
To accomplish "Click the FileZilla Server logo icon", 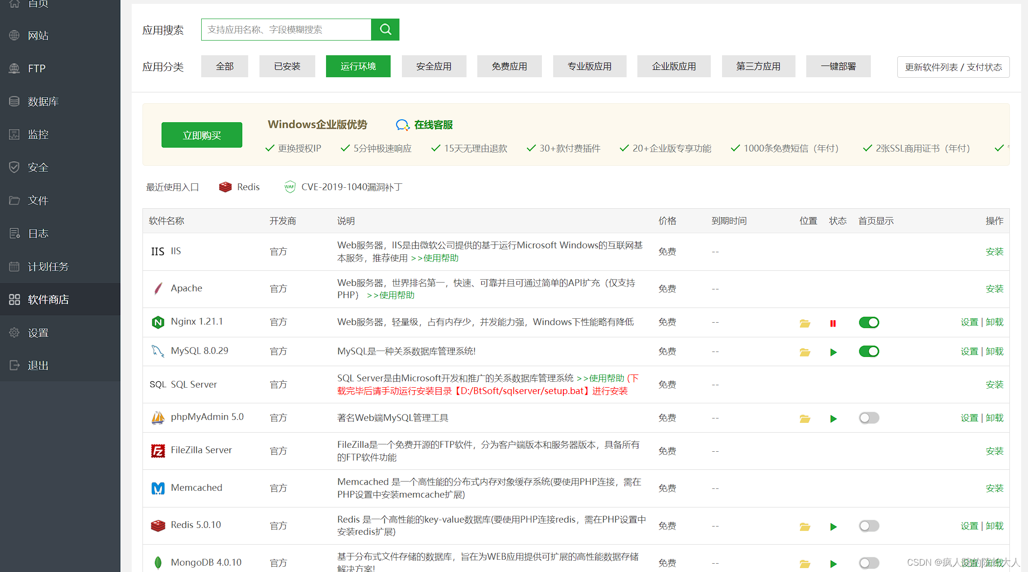I will tap(158, 451).
